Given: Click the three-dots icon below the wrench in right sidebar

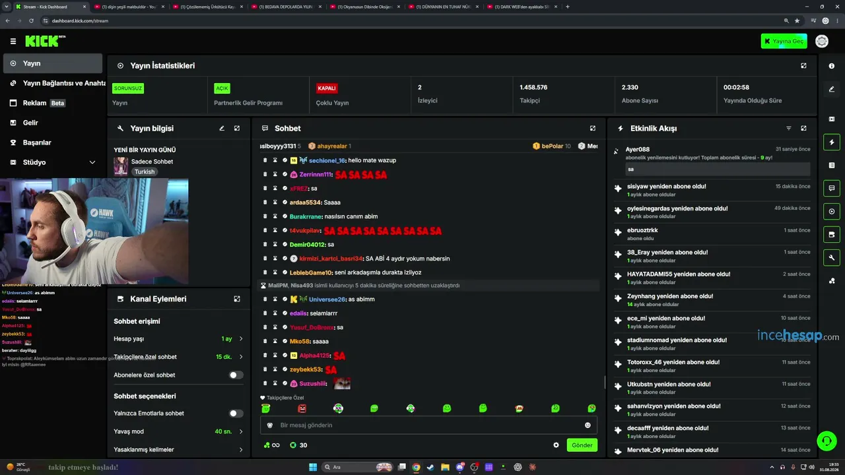Looking at the screenshot, I should (x=832, y=281).
